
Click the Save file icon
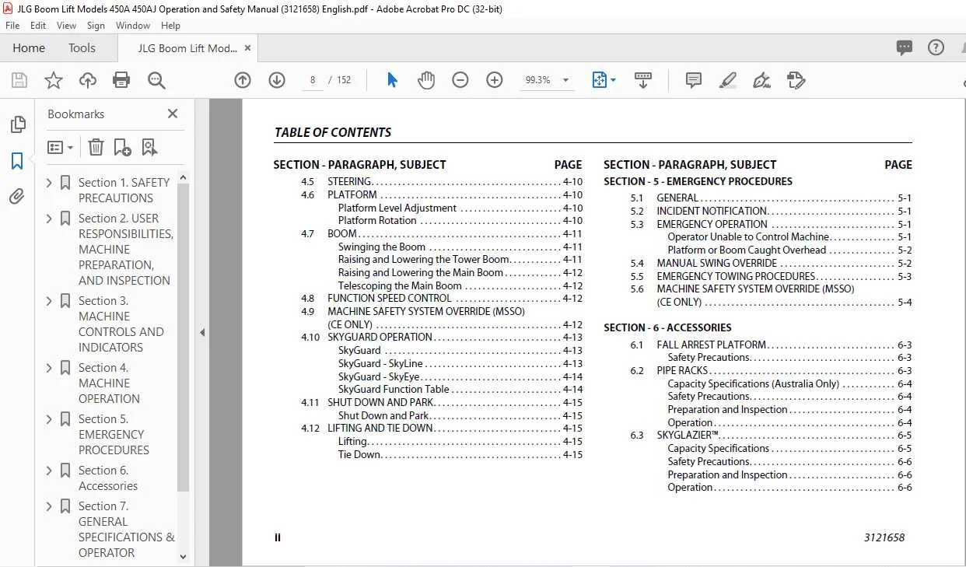click(x=19, y=80)
